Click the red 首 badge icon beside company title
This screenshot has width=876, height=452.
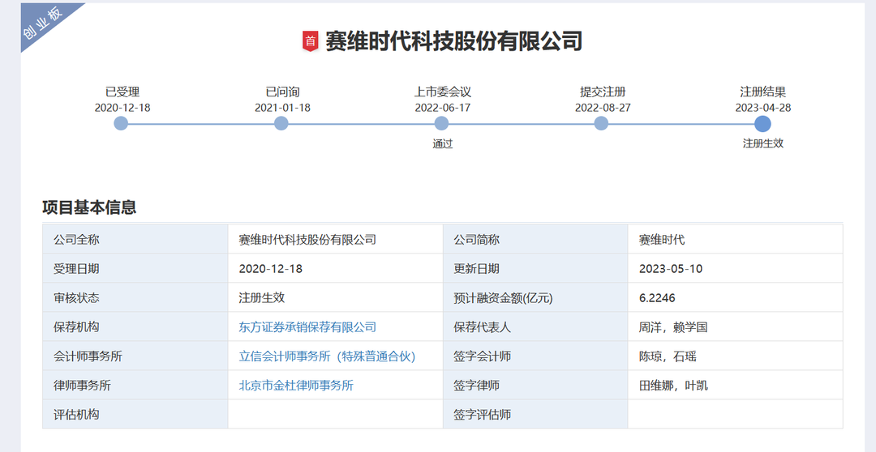click(x=310, y=41)
